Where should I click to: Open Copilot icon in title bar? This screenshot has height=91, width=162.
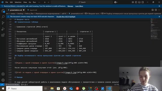(x=115, y=2)
